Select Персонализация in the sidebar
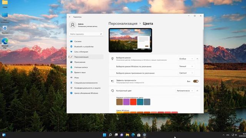This screenshot has width=246, height=138. [x=86, y=57]
